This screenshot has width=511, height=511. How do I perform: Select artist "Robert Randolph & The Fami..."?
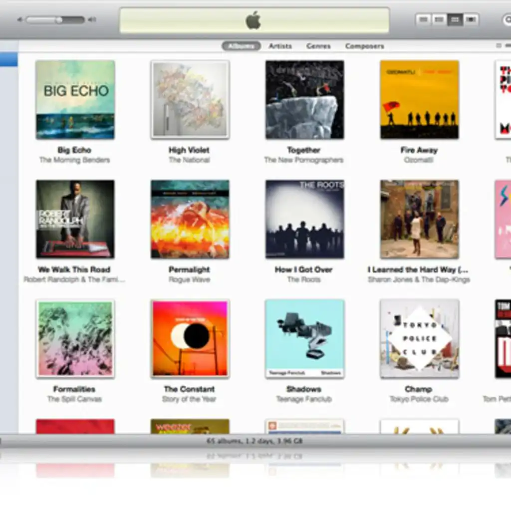[74, 279]
